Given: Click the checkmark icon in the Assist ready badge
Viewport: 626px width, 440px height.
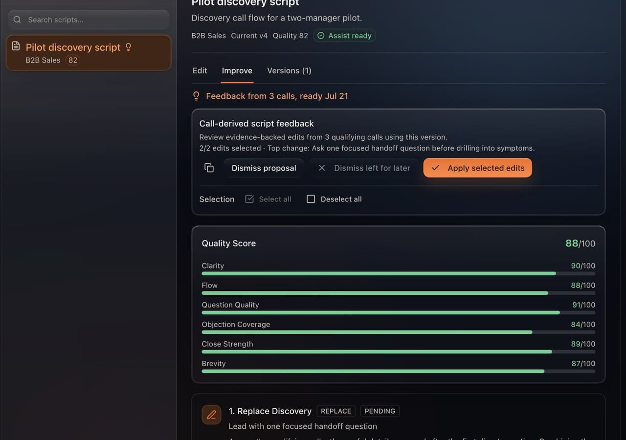Looking at the screenshot, I should (x=321, y=36).
